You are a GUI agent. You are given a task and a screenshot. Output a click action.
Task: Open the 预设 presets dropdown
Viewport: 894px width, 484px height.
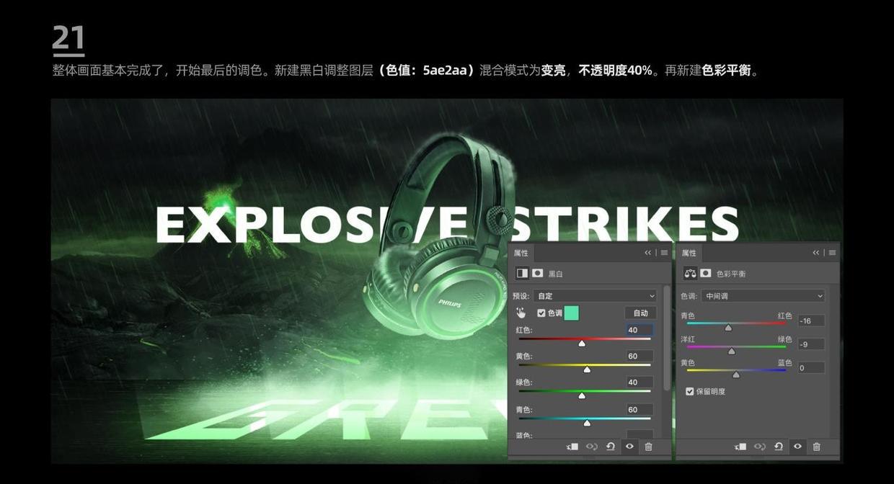594,295
